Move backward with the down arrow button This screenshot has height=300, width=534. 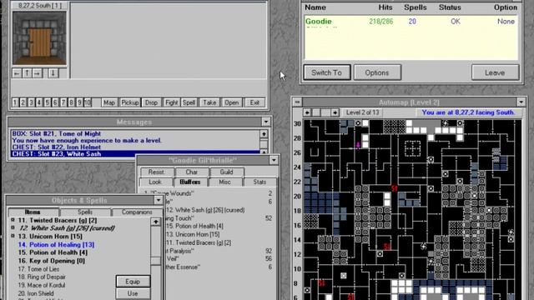[53, 73]
